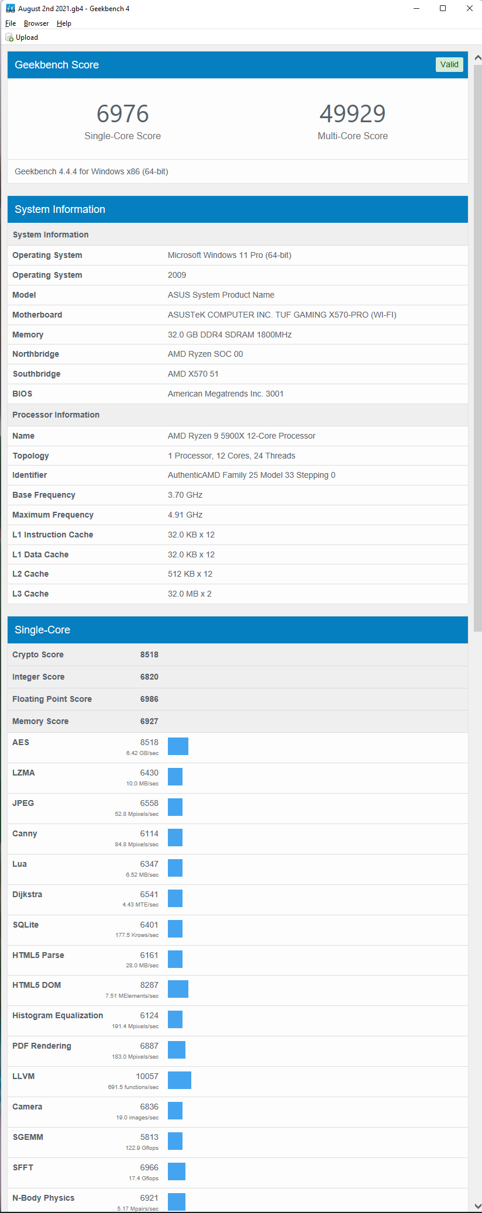Click the SFFT row label

23,1167
